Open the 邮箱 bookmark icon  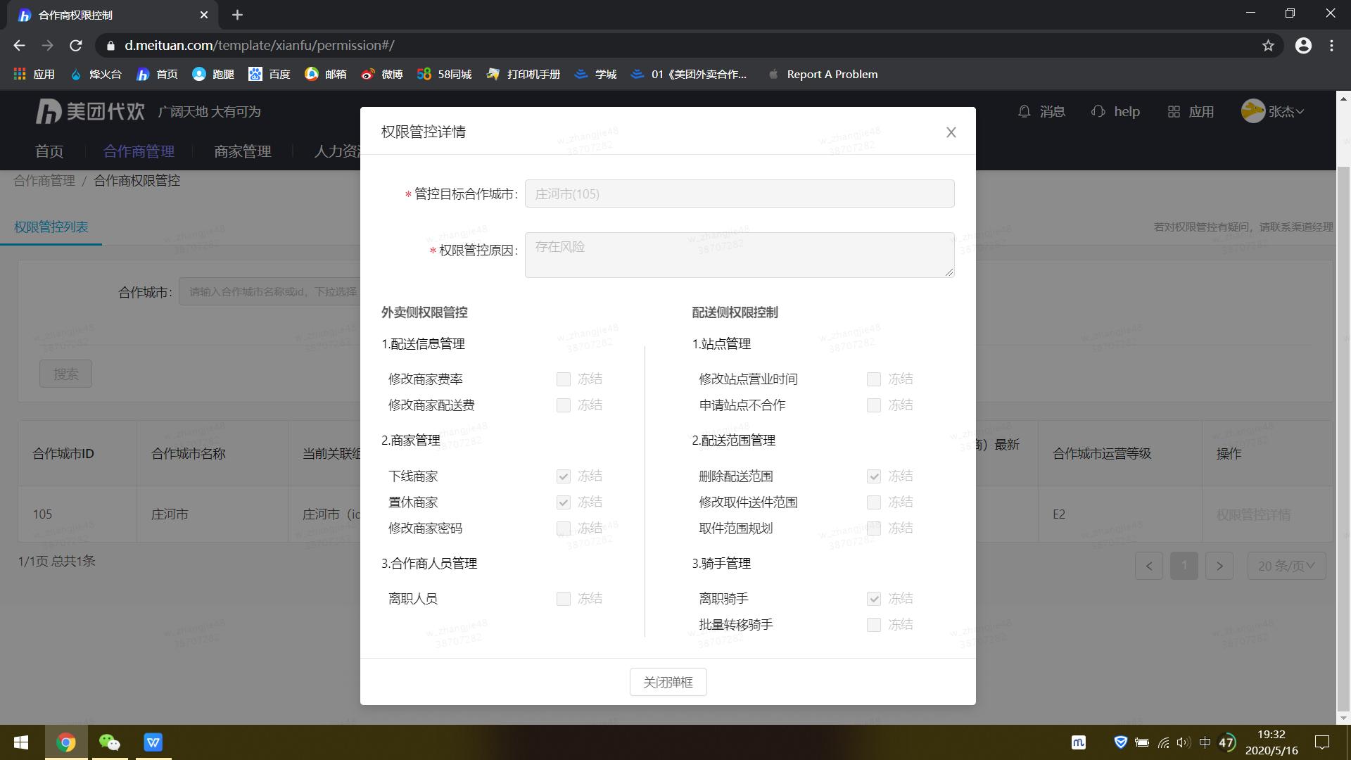click(x=312, y=74)
